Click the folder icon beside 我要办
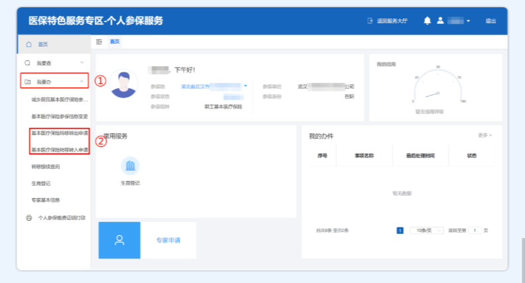The width and height of the screenshot is (525, 283). 27,82
